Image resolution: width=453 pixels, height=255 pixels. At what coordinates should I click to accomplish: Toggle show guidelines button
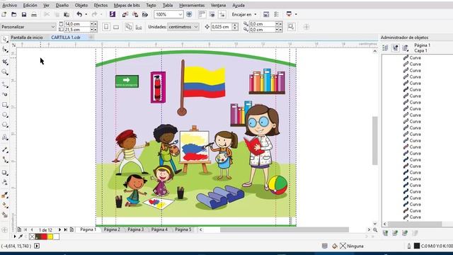click(x=222, y=14)
